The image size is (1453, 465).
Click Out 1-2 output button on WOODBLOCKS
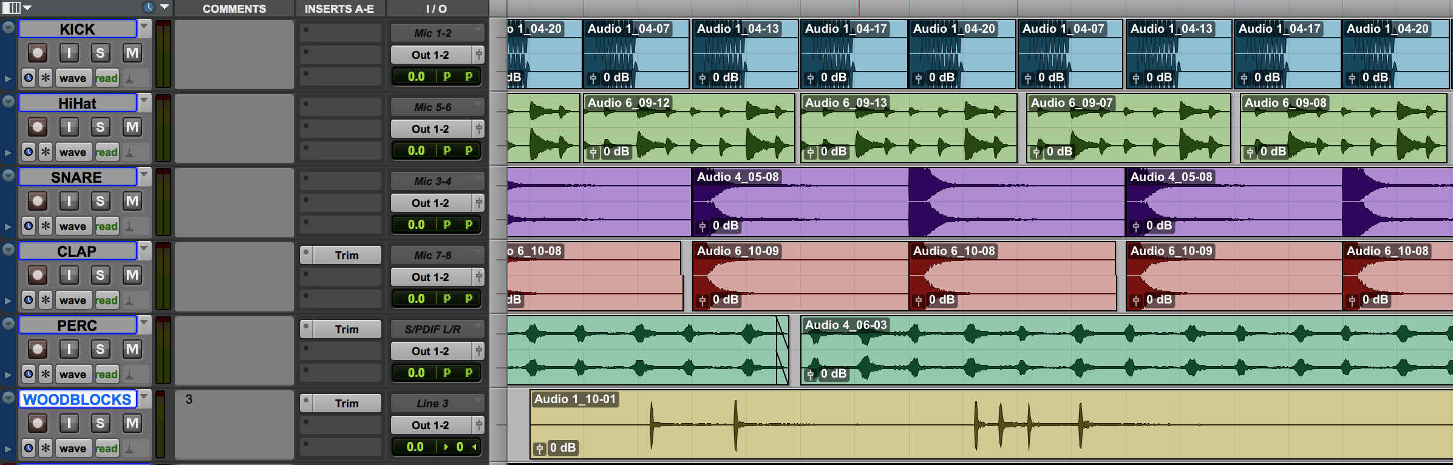430,426
